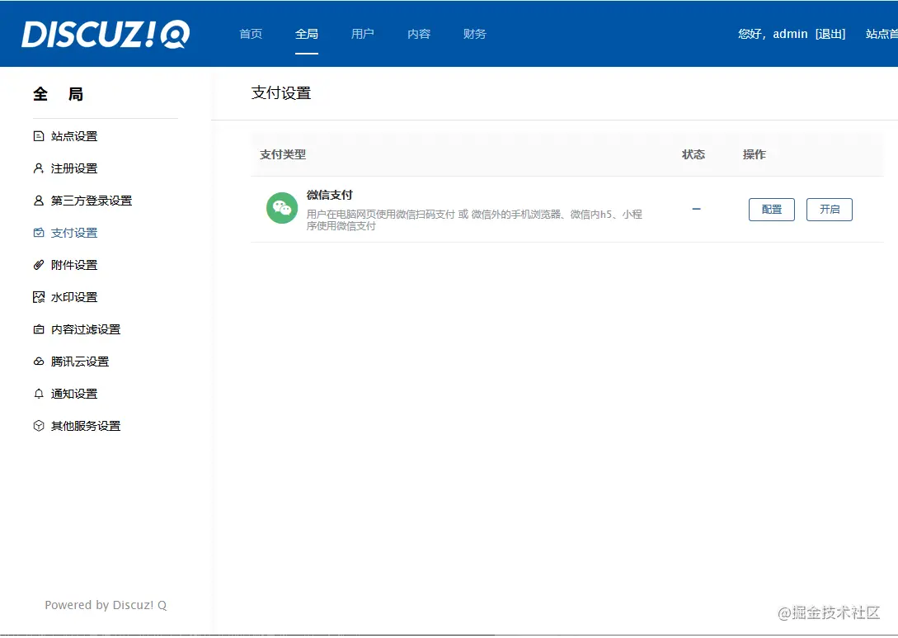Screen dimensions: 898x638
Task: Click the 开启 button for 微信支付
Action: (830, 209)
